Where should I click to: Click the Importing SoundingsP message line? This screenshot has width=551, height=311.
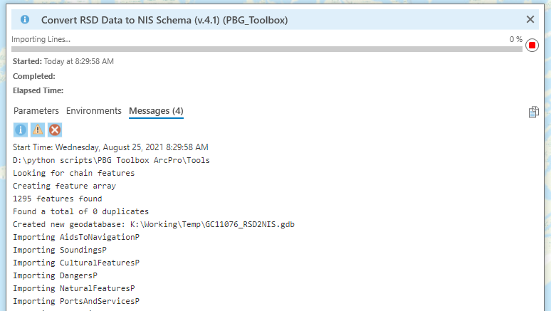pos(60,250)
